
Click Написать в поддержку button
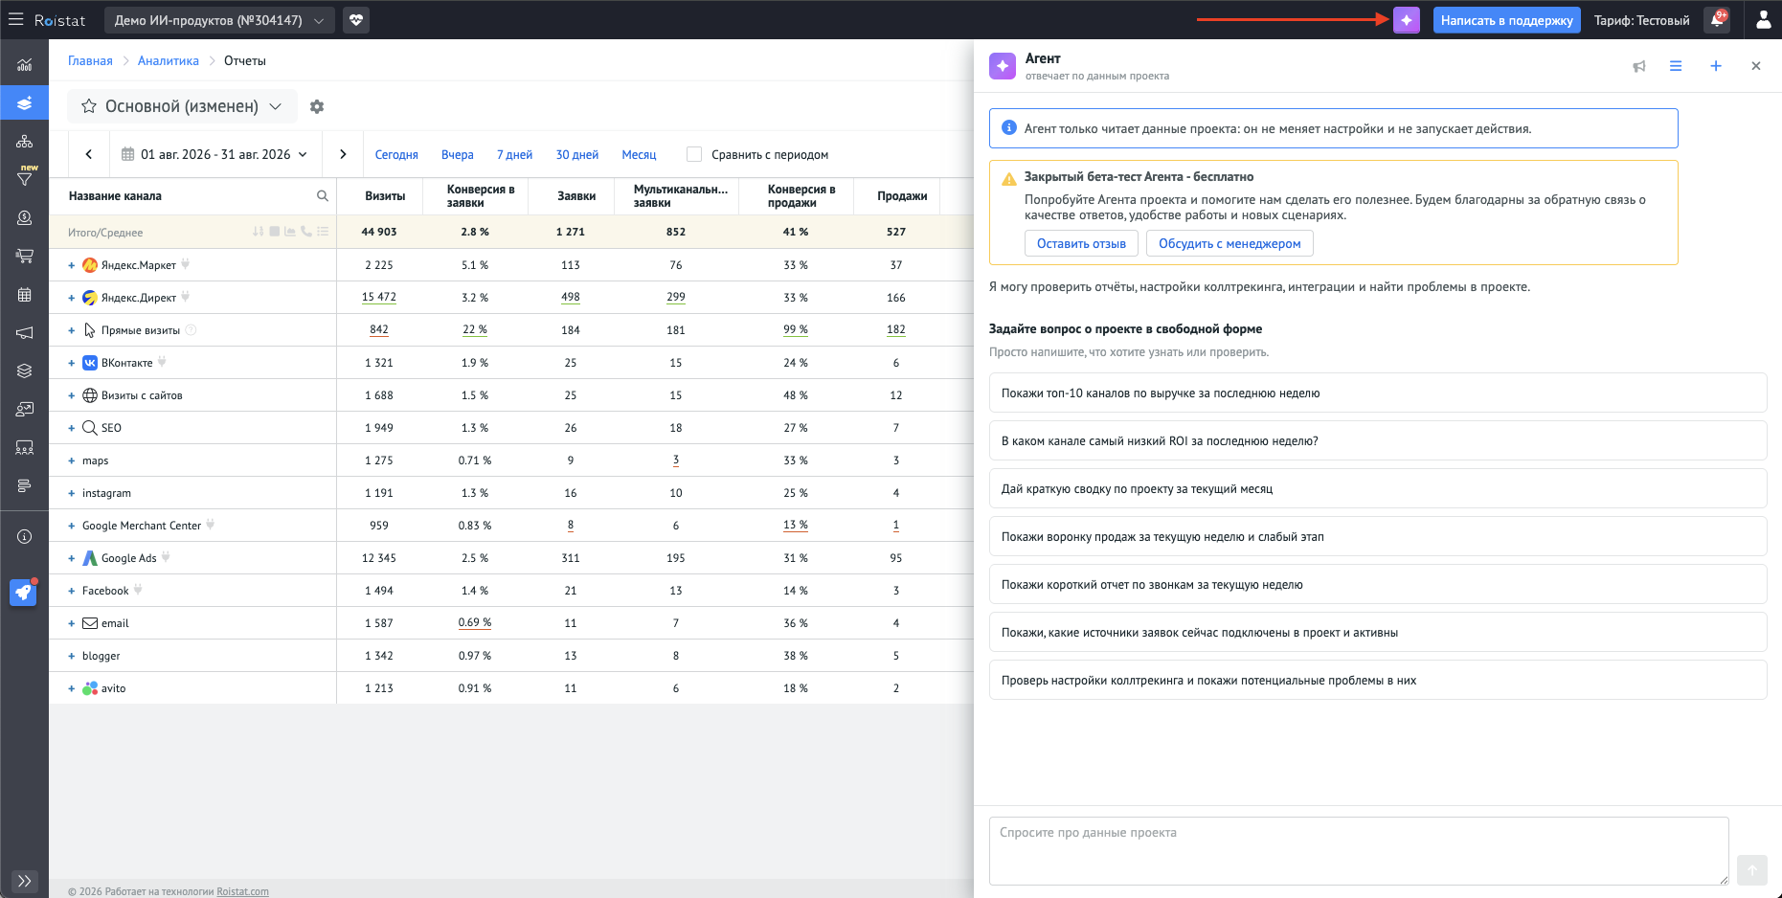(x=1507, y=20)
